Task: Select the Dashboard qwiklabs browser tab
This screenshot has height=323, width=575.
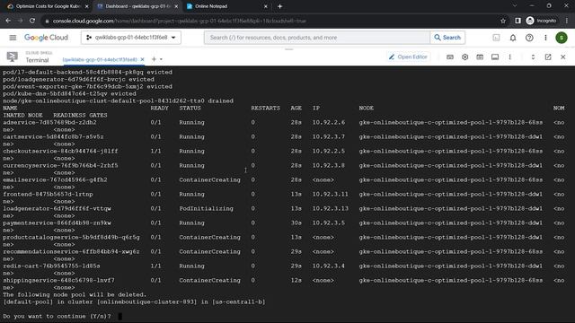Action: click(137, 6)
